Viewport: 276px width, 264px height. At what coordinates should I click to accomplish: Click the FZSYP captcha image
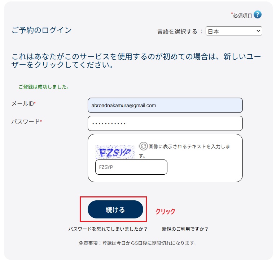point(115,152)
